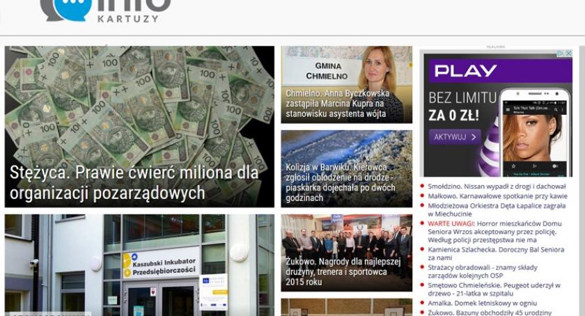The image size is (585, 316).
Task: Open link Młodzieżowa Orkiestra Dęta Łapalice
Action: [x=497, y=210]
